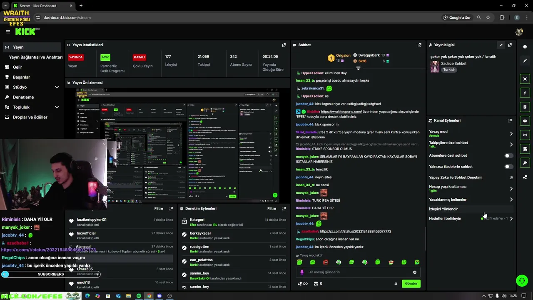
Task: Open a new browser tab with plus
Action: point(81,6)
